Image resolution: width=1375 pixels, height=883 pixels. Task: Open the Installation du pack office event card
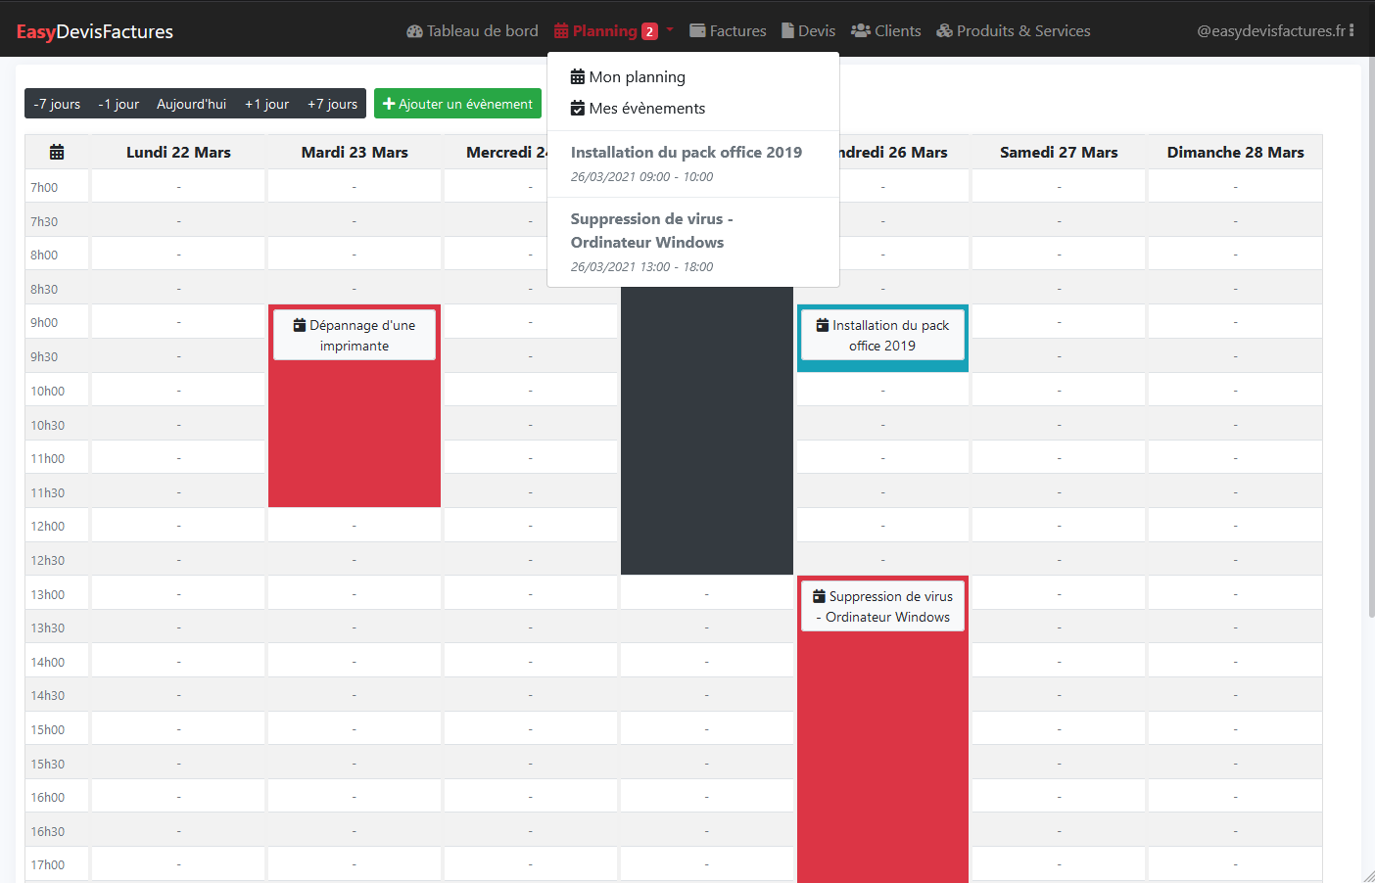pos(882,336)
